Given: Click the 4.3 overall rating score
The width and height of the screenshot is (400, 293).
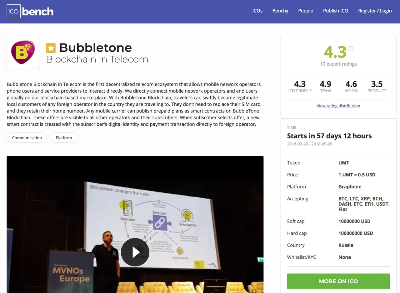Looking at the screenshot, I should pyautogui.click(x=335, y=52).
